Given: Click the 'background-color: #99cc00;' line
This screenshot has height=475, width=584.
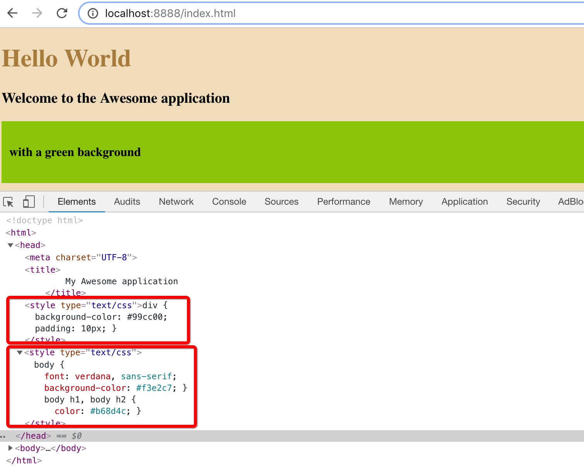Looking at the screenshot, I should point(101,317).
